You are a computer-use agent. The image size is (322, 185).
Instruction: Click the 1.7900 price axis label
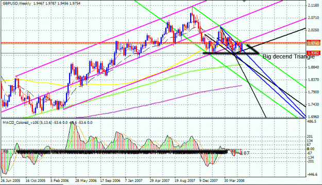coord(313,92)
